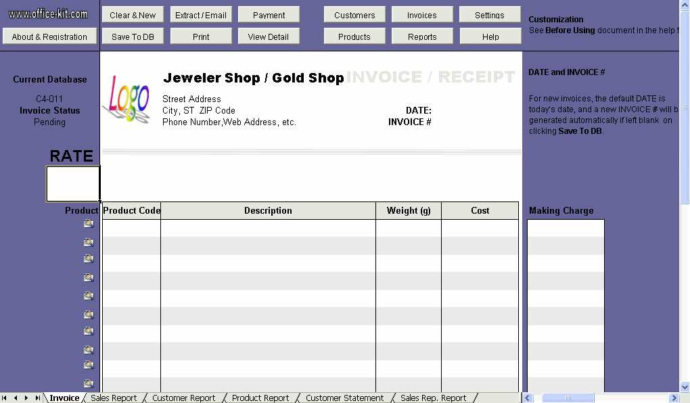Switch to Customer Report tab
690x403 pixels.
coord(183,398)
